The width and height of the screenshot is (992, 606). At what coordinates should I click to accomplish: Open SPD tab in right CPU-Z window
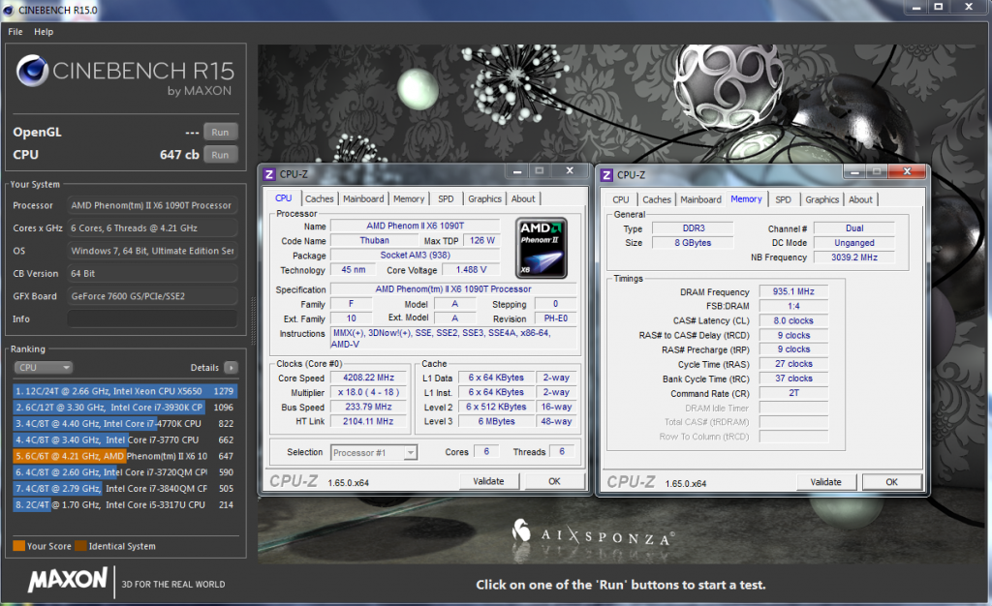[x=783, y=199]
